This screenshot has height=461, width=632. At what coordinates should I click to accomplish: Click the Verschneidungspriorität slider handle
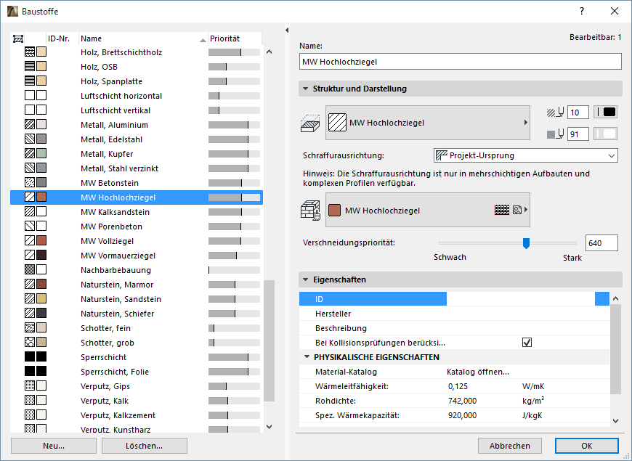[x=526, y=243]
